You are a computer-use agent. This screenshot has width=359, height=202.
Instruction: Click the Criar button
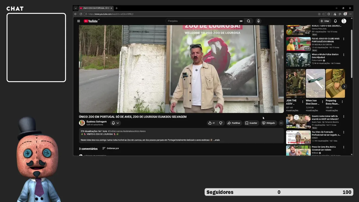click(x=325, y=21)
